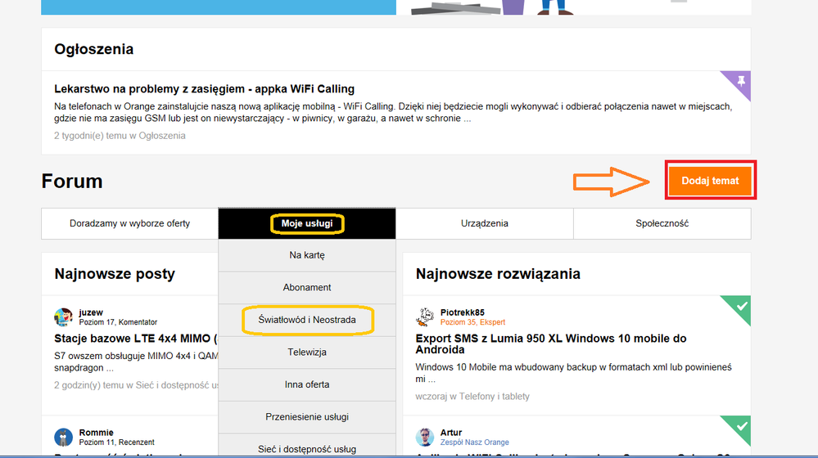Click Artur's profile avatar

click(x=425, y=437)
